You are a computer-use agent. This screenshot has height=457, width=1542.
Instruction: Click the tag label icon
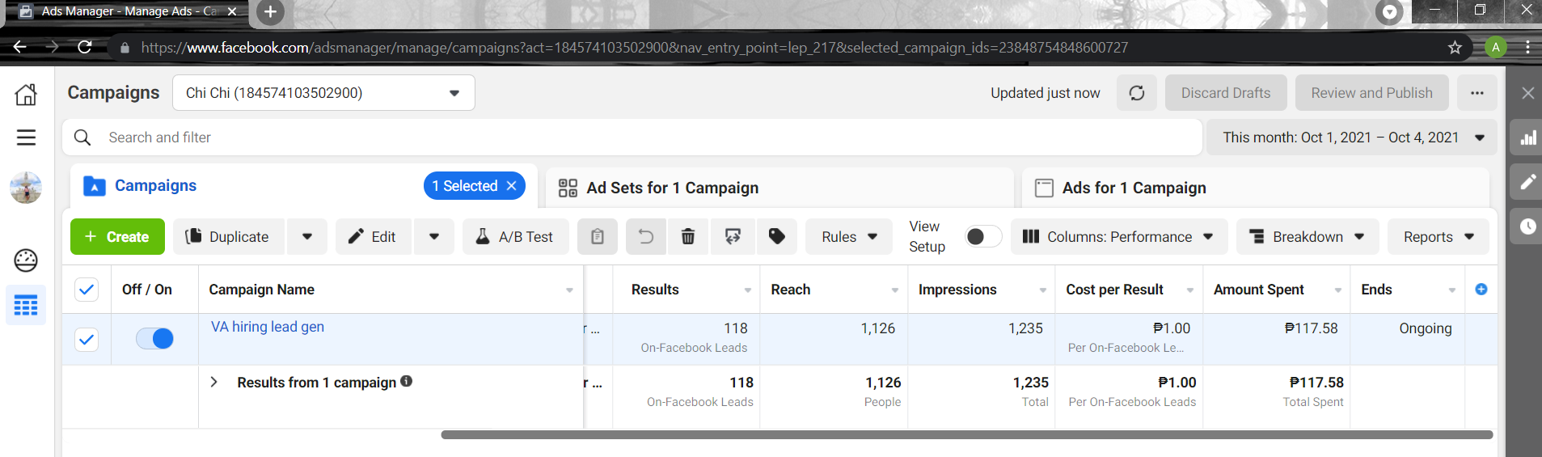(776, 236)
